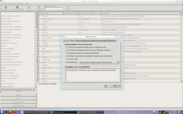Open the Settings menu in menu bar

(x=20, y=3)
